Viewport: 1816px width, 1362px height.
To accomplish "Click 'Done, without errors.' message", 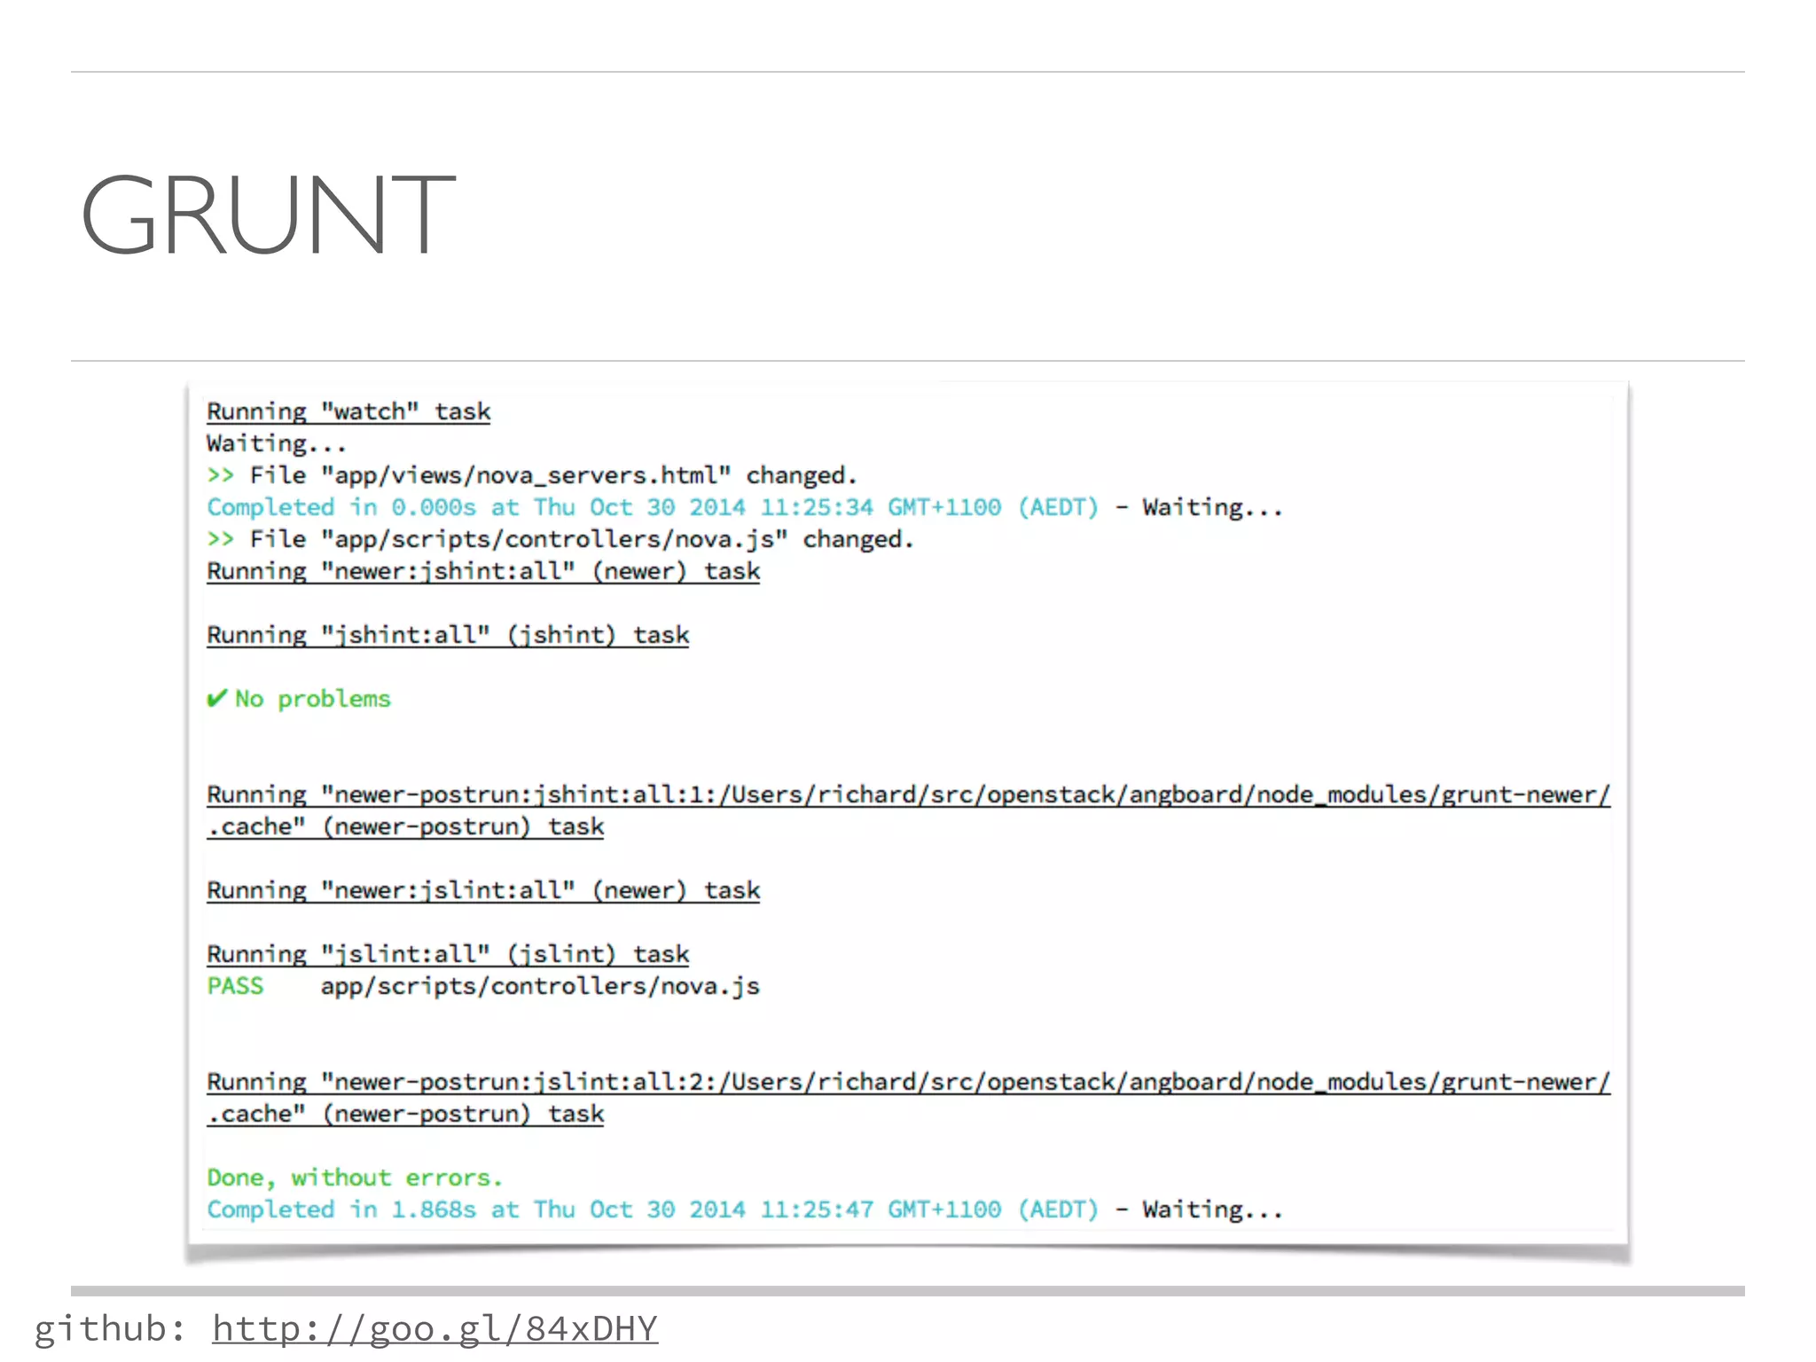I will tap(355, 1178).
